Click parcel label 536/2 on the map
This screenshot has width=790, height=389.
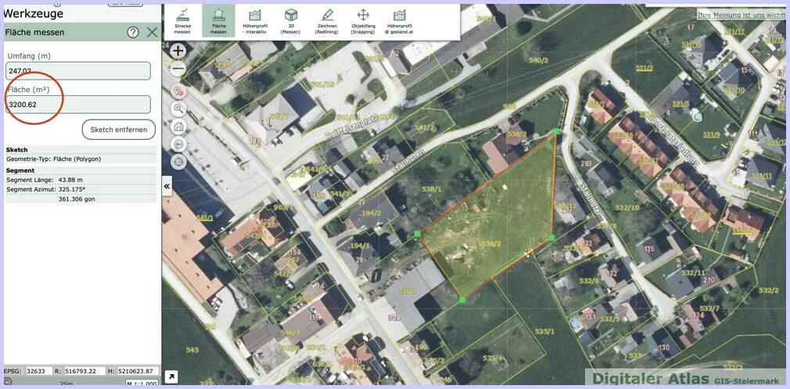[x=490, y=243]
